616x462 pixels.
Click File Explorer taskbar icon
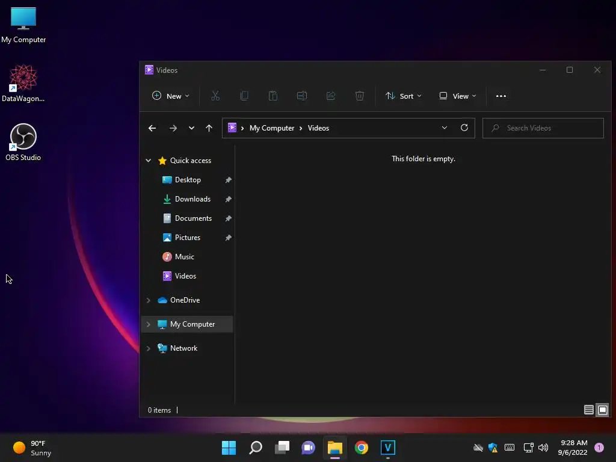click(x=334, y=448)
